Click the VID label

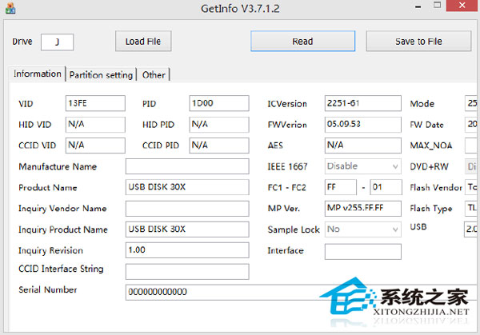point(26,104)
